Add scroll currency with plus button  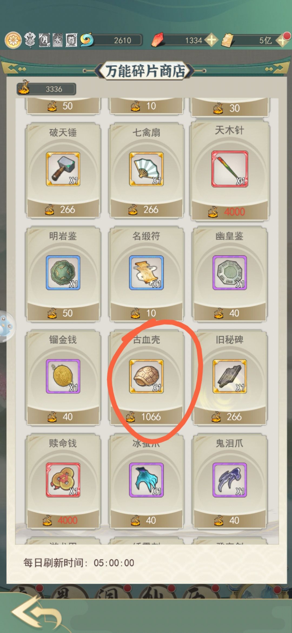pyautogui.click(x=282, y=41)
